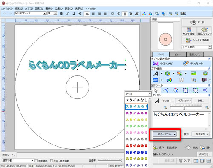Viewport: 213px width, 168px height.
Task: Open テンプレート
Action: (193, 64)
